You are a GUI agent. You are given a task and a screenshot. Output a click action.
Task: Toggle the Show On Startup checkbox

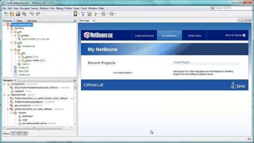[x=244, y=35]
